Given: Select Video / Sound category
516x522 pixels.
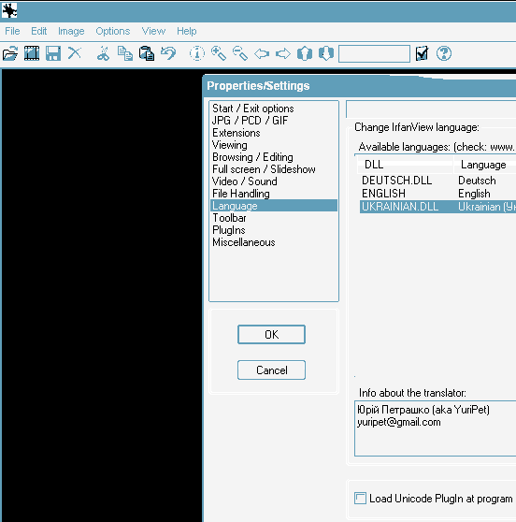Looking at the screenshot, I should point(274,181).
